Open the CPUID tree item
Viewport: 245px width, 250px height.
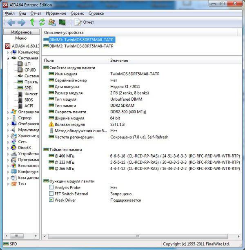coord(27,70)
